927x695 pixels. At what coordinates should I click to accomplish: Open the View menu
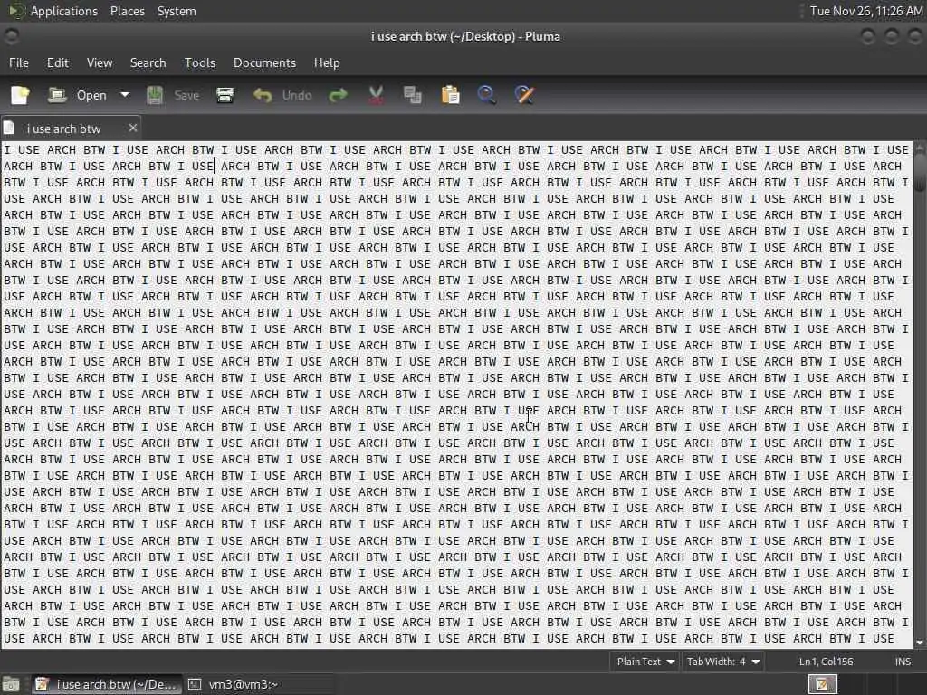coord(100,62)
